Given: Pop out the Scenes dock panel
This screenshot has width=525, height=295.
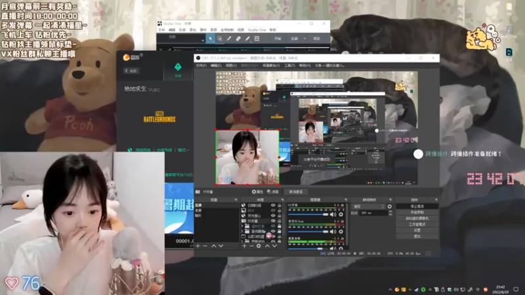Looking at the screenshot, I should point(236,200).
